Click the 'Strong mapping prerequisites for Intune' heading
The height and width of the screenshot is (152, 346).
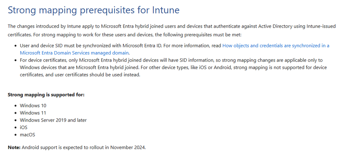coord(94,10)
